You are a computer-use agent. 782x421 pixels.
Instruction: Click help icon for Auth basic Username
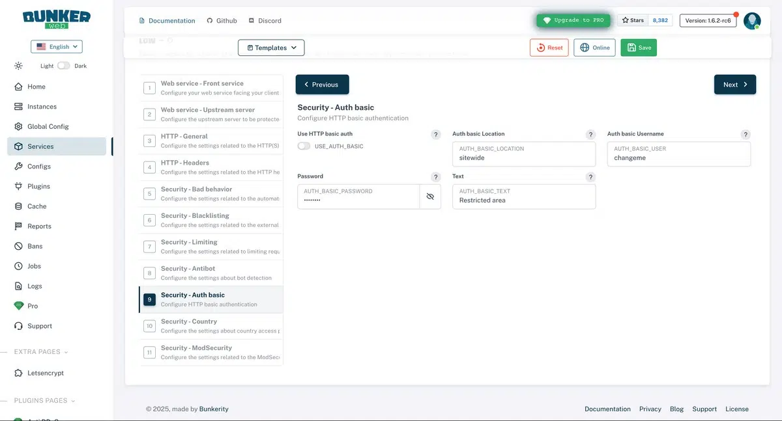click(746, 135)
